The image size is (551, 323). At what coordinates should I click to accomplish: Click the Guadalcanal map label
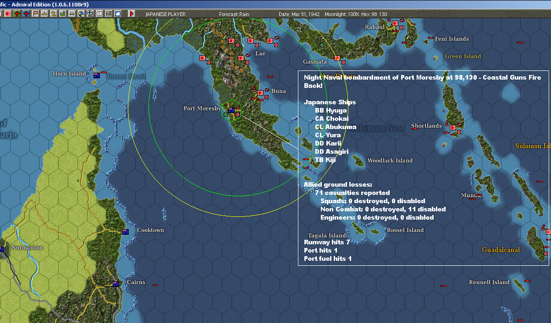point(501,250)
